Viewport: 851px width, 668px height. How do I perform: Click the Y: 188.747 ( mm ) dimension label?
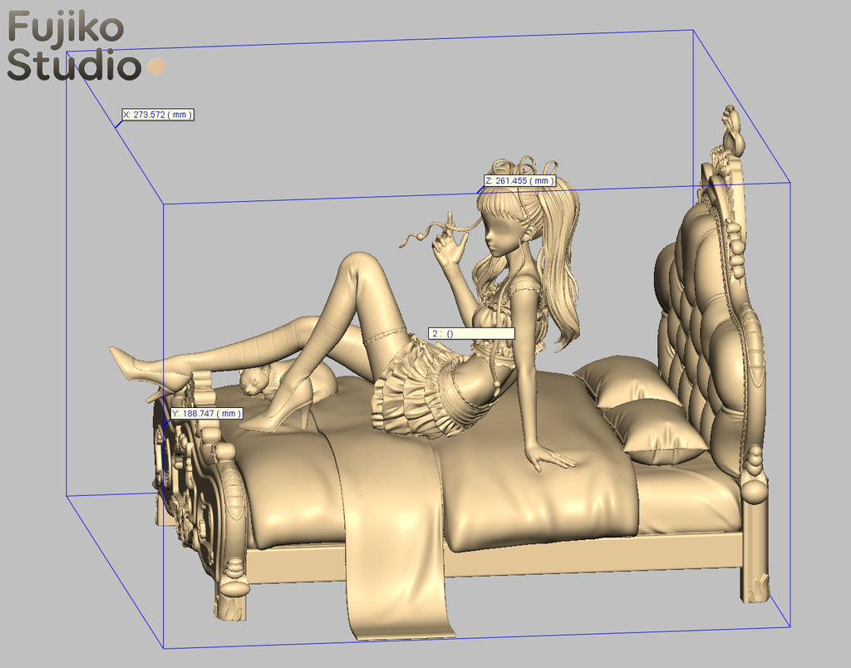207,414
